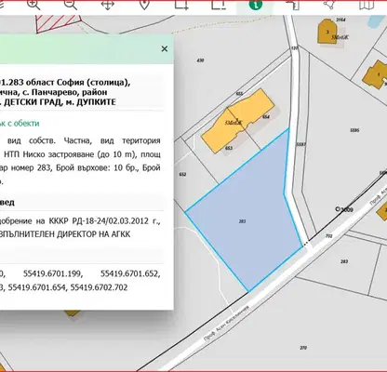Select parcel 5595 on the map
The width and height of the screenshot is (387, 372).
[354, 130]
